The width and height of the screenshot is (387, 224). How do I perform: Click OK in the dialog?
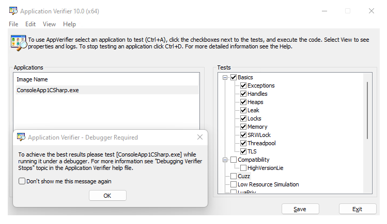click(x=107, y=196)
